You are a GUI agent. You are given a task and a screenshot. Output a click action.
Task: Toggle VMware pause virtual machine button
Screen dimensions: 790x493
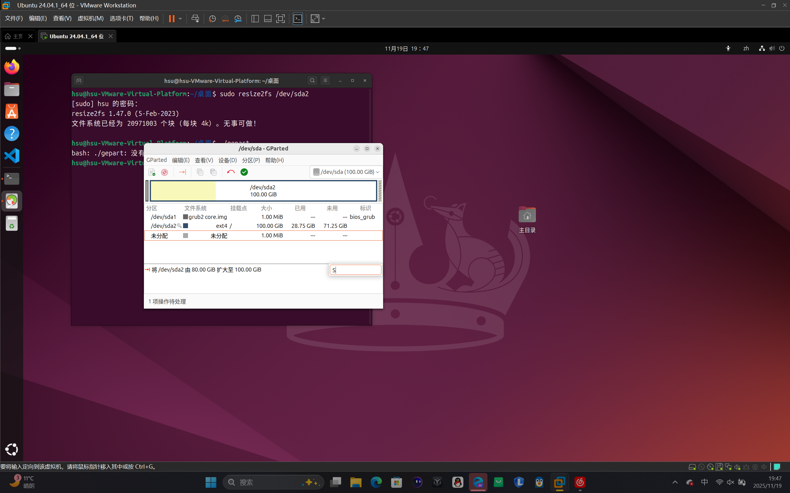171,18
